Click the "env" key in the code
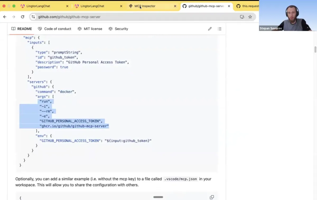The image size is (317, 200). (41, 136)
